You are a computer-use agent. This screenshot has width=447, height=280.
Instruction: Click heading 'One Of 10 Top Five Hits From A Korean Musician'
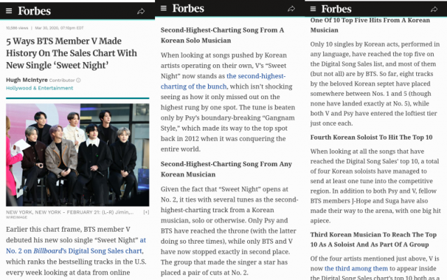[370, 25]
